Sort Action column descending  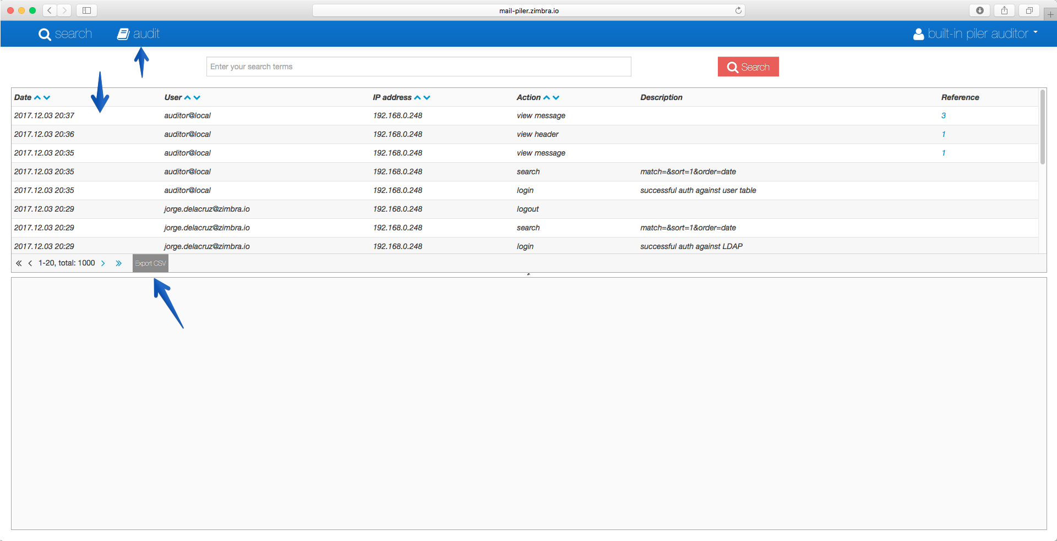click(556, 97)
